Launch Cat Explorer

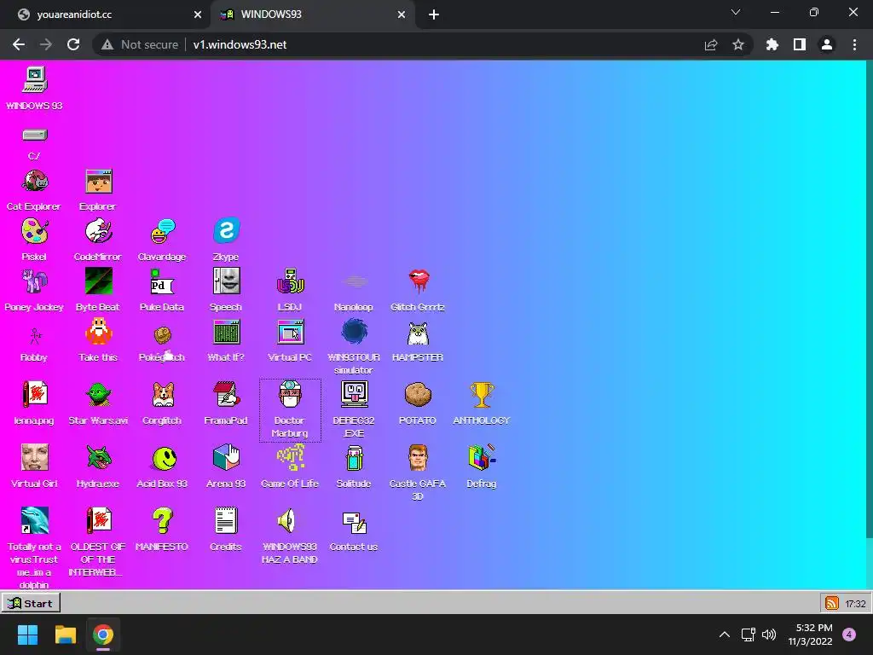click(34, 182)
